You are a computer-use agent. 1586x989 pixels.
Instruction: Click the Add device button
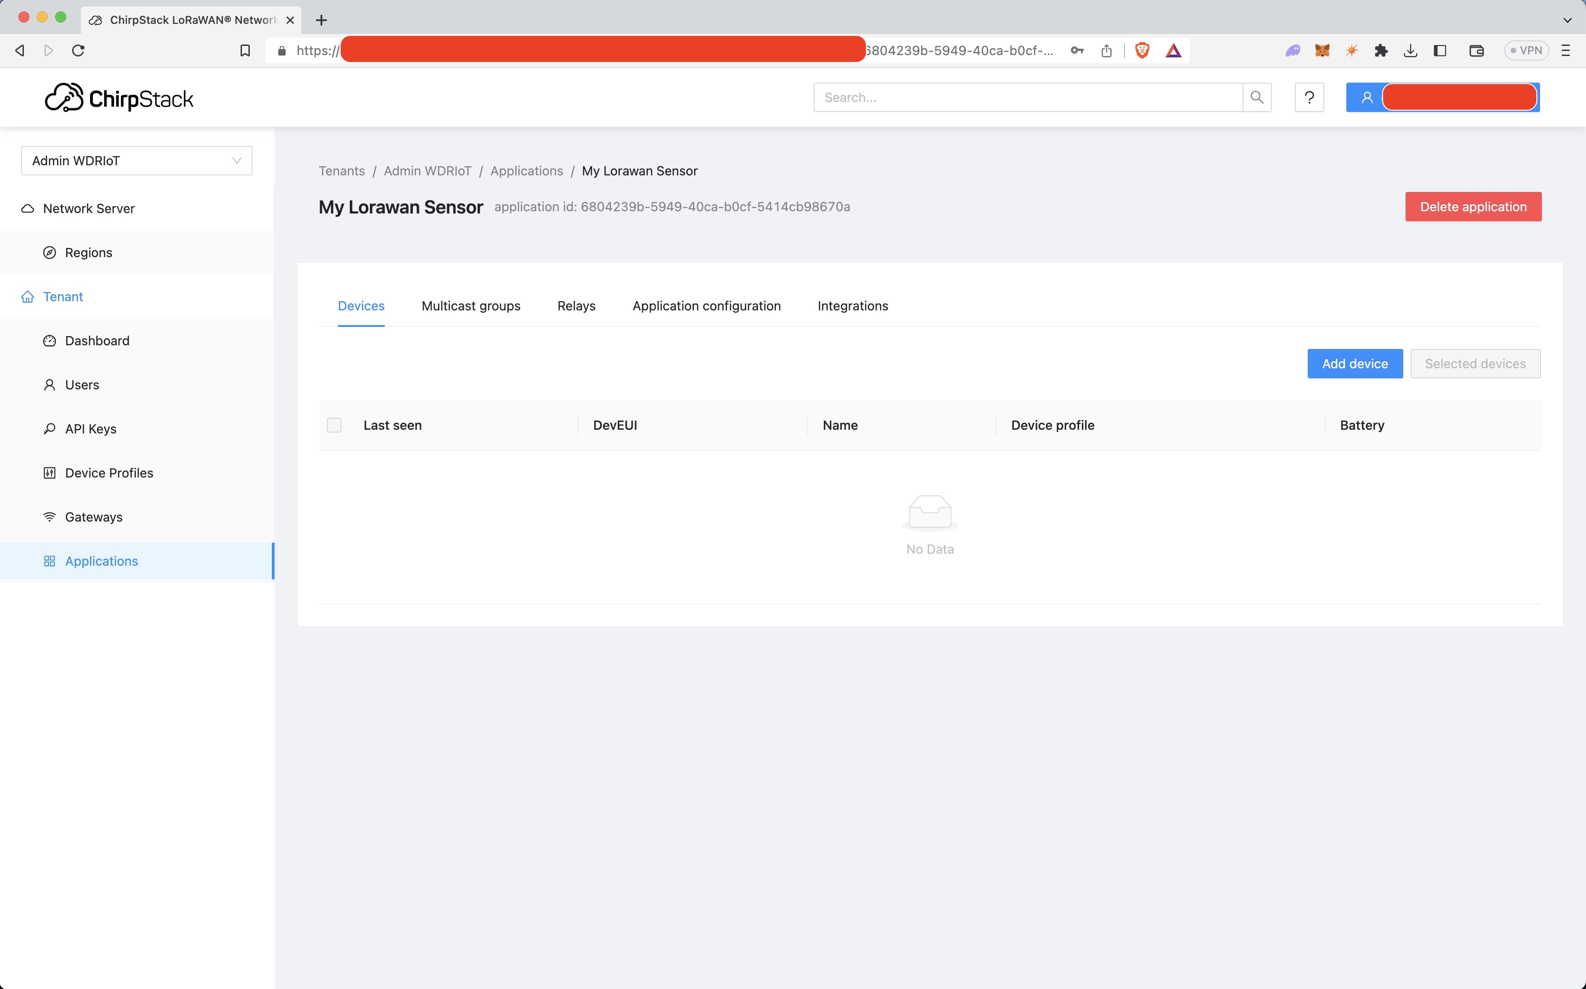point(1355,364)
